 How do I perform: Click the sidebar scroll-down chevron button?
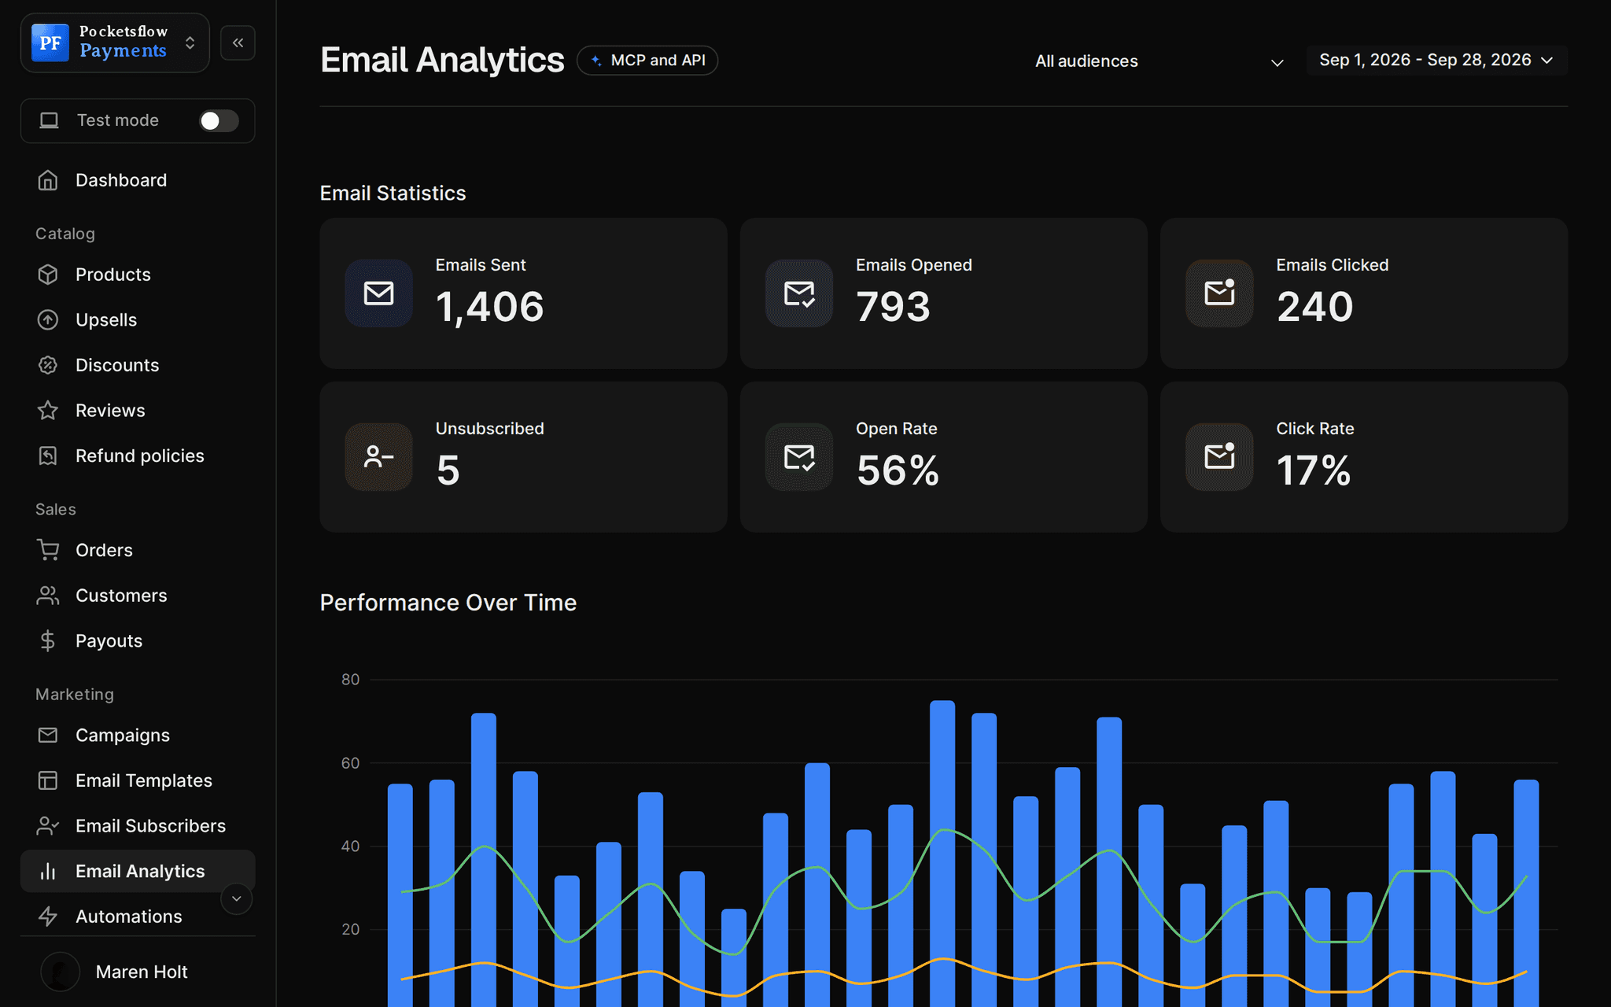[x=236, y=898]
